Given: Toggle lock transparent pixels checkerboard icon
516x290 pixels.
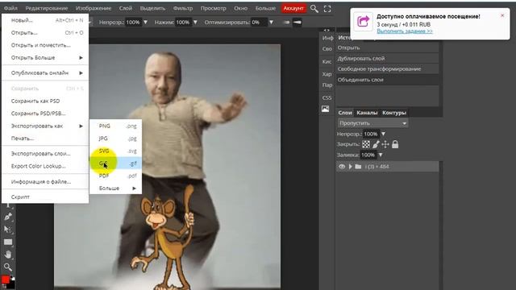Looking at the screenshot, I should tap(365, 144).
